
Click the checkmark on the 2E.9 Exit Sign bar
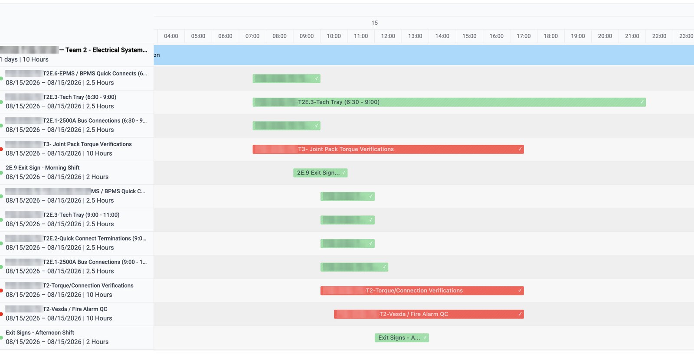coord(344,173)
